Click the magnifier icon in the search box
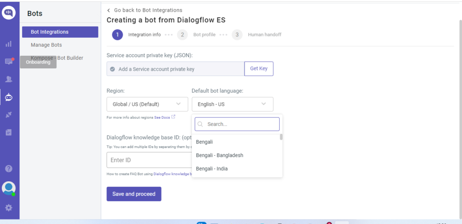Screen dimensions: 462x224 click(x=200, y=124)
